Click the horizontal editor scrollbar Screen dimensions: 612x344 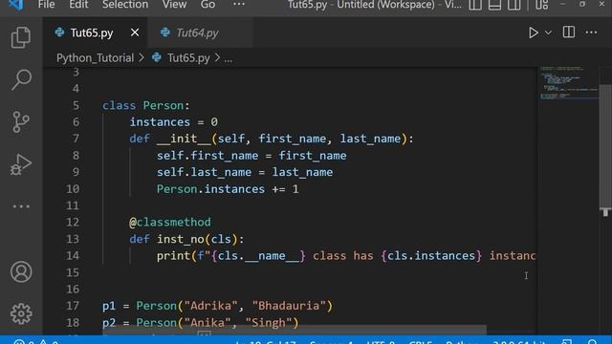(x=295, y=330)
